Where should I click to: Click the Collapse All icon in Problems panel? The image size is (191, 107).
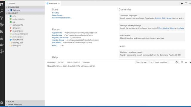coord(182,62)
